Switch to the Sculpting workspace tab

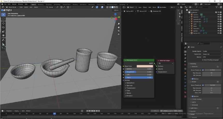[48, 4]
